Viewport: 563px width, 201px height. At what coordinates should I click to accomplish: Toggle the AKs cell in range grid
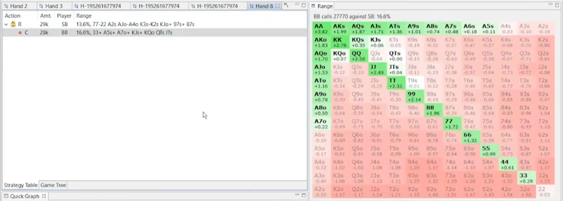click(340, 29)
